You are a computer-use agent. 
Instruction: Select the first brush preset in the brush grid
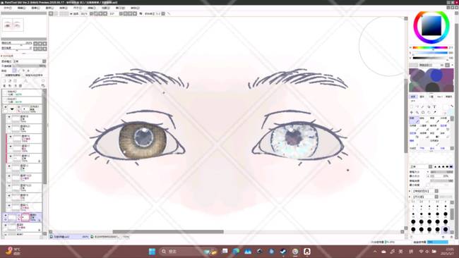[414, 120]
